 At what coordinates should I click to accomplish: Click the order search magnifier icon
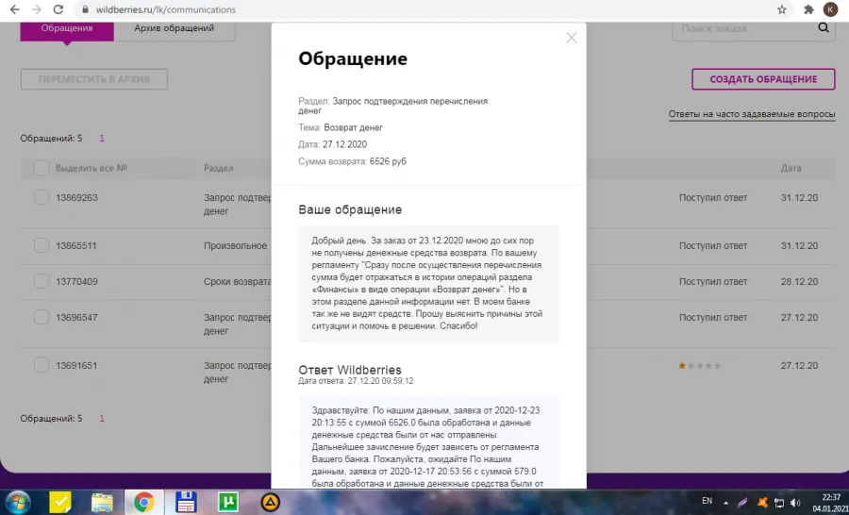pyautogui.click(x=824, y=27)
